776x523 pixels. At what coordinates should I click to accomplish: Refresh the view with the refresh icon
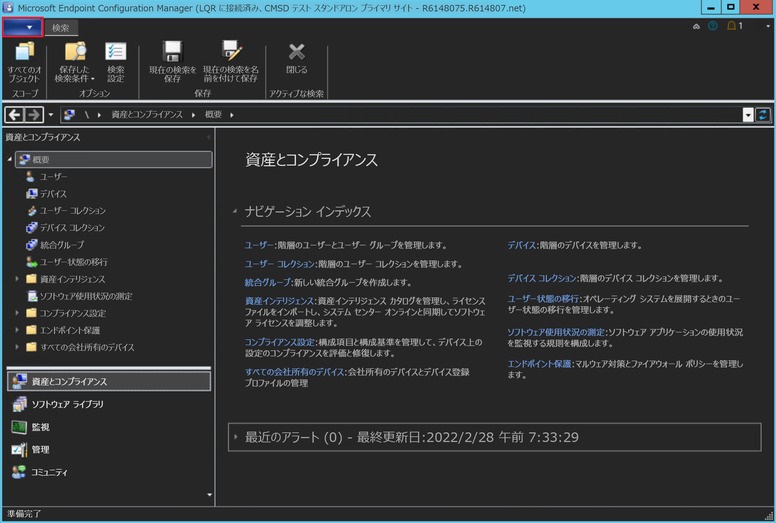(763, 115)
